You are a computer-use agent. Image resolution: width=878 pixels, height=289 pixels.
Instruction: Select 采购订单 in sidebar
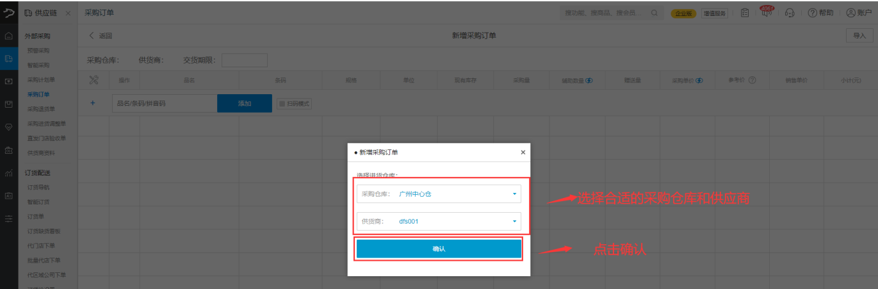38,94
